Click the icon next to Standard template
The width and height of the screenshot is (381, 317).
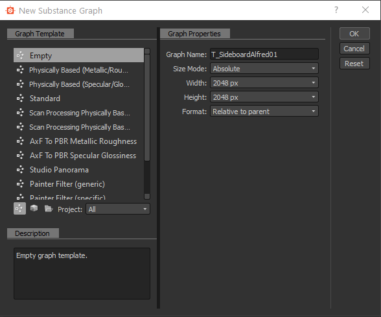click(x=20, y=99)
